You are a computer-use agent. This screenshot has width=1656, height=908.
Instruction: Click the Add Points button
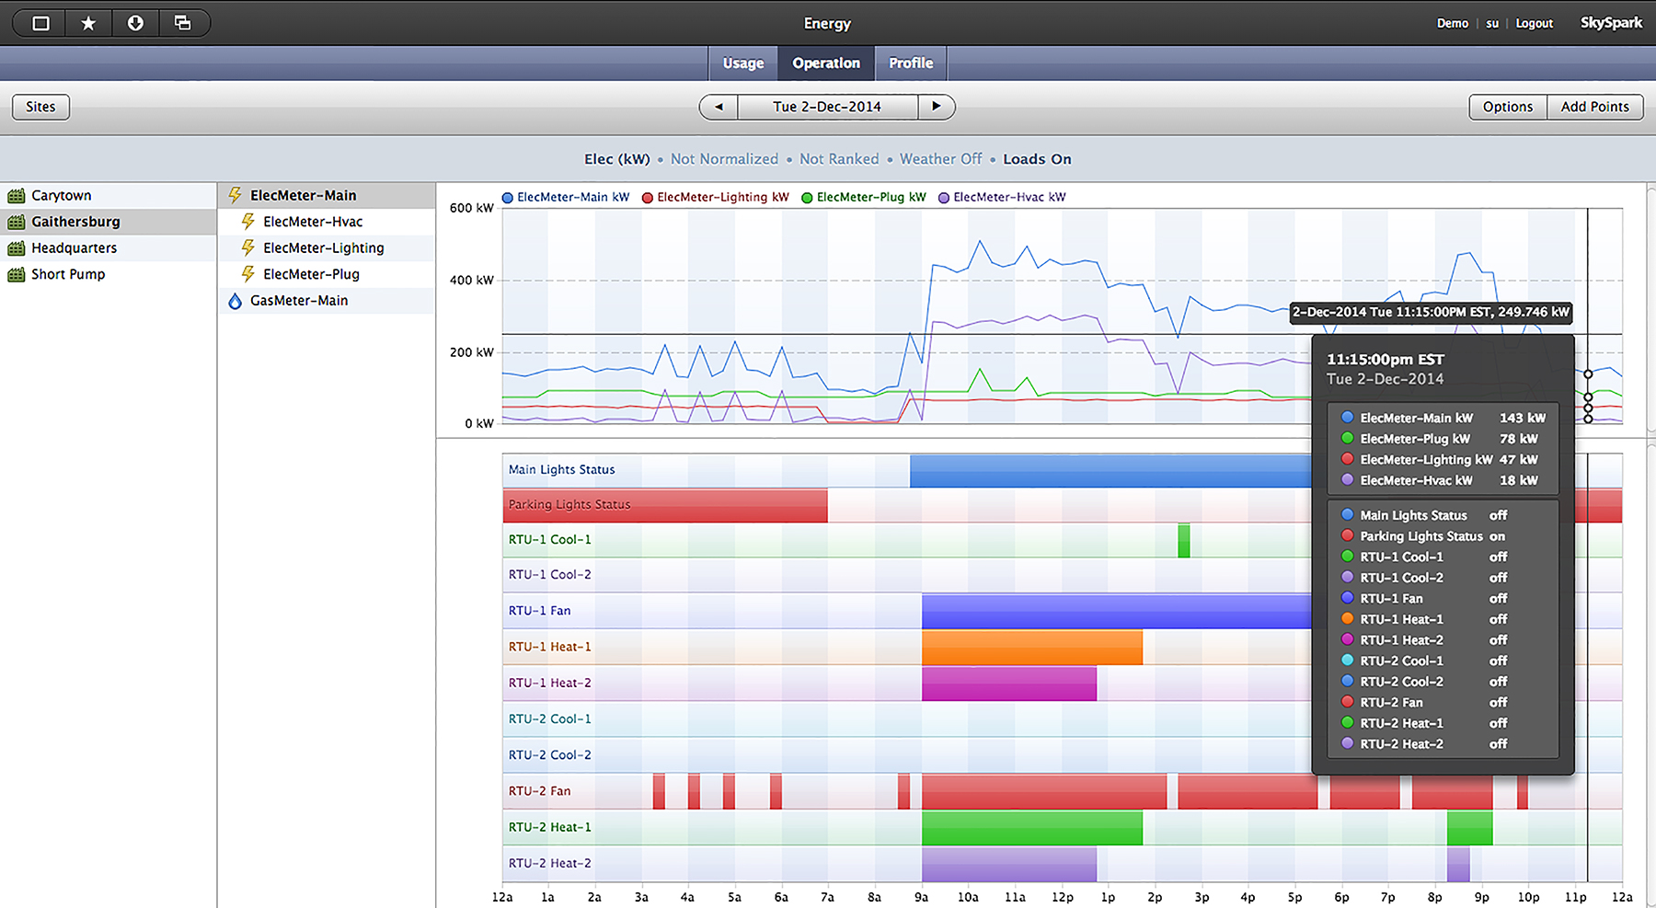[x=1594, y=107]
